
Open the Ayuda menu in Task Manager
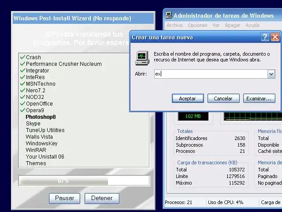(252, 25)
